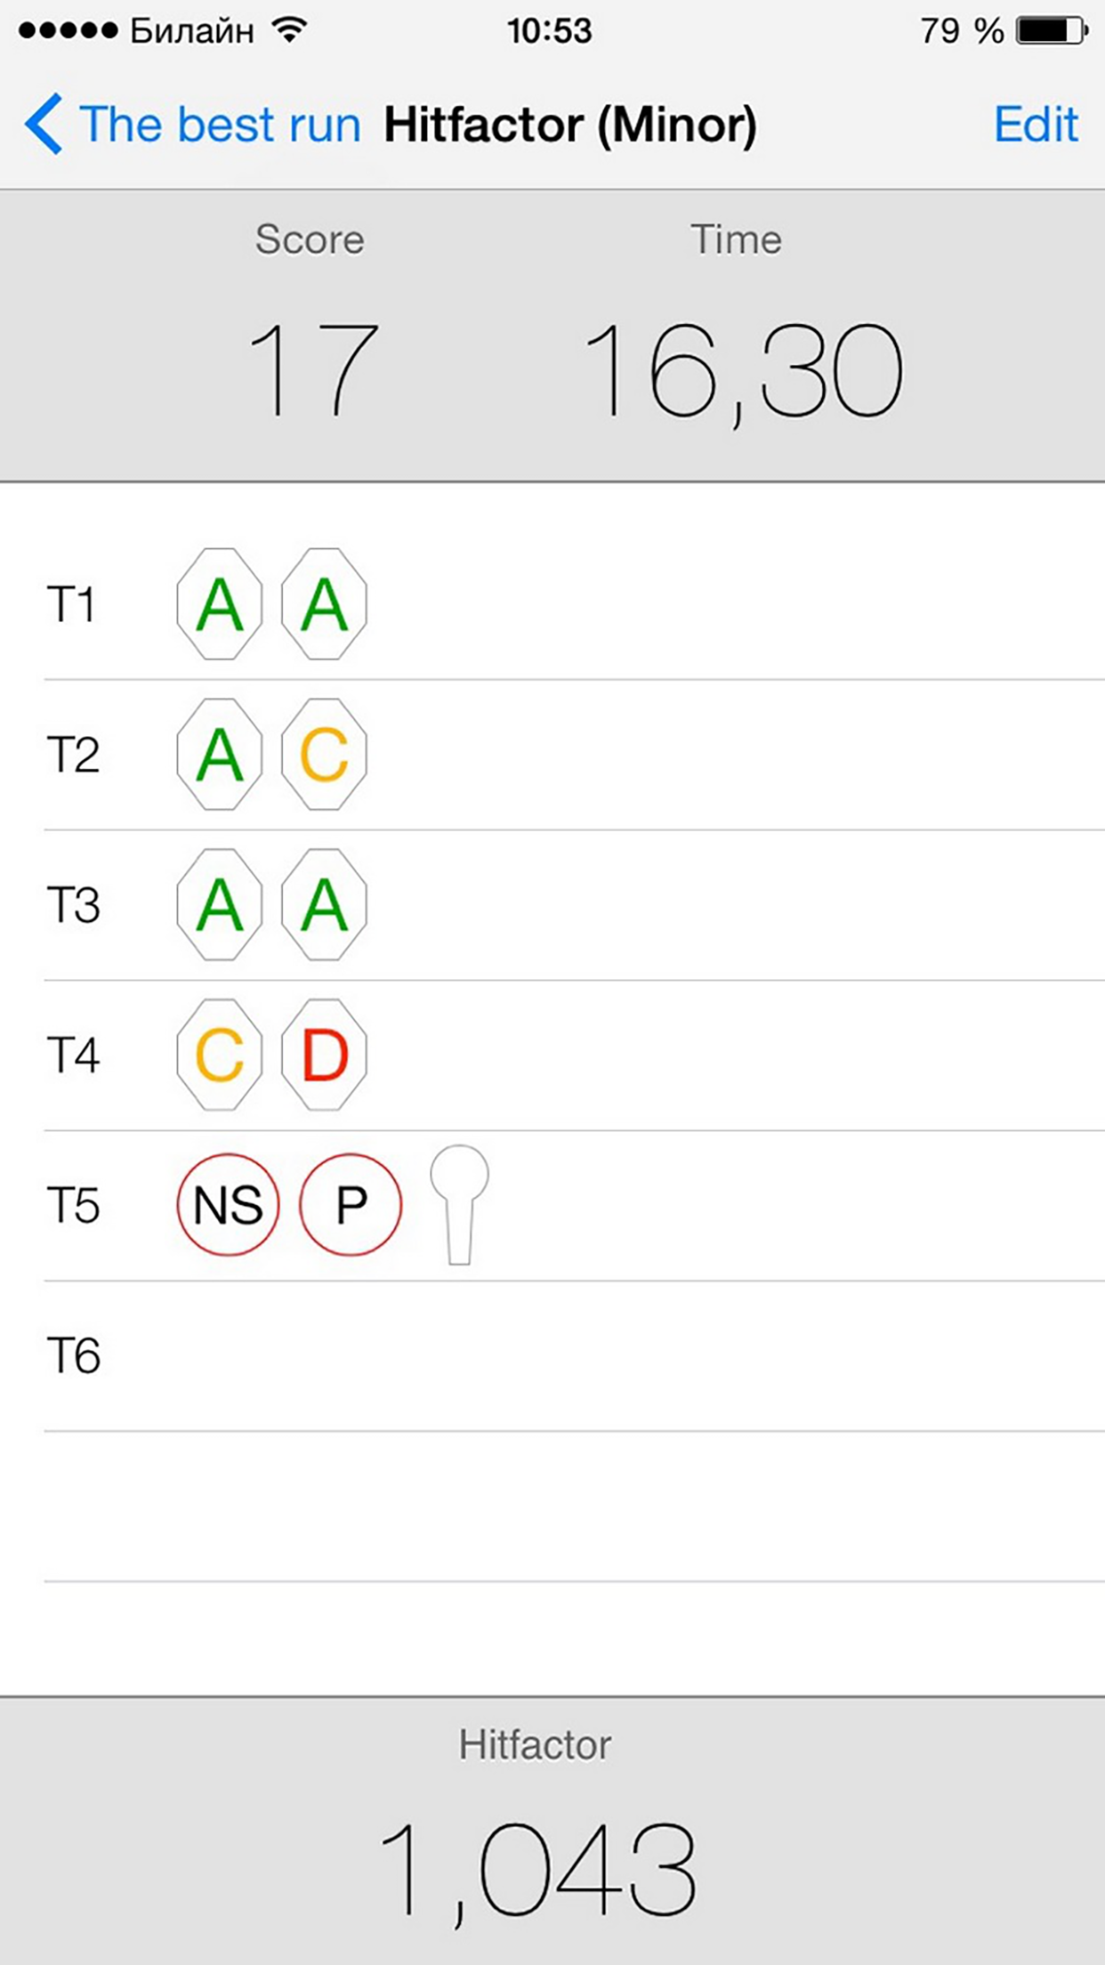Tap the P penalty marker on T5
The image size is (1105, 1965).
(x=351, y=1205)
